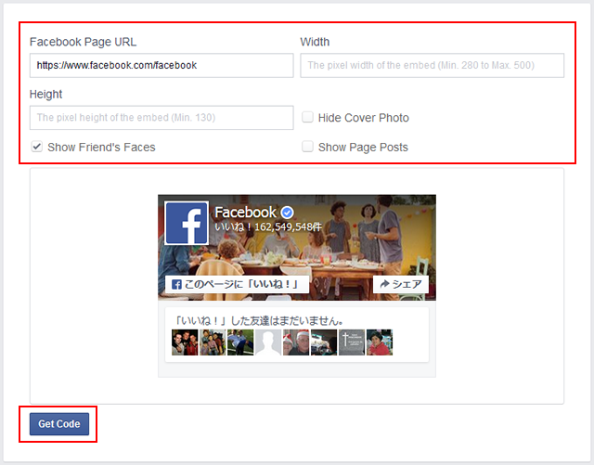Click the small Facebook icon in like button
Image resolution: width=594 pixels, height=465 pixels.
176,285
